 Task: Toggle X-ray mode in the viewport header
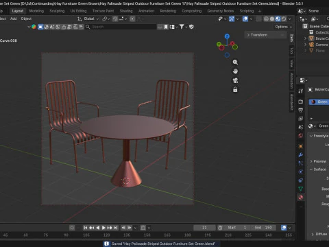click(259, 19)
